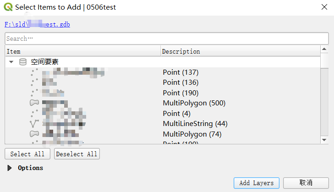Image resolution: width=334 pixels, height=192 pixels.
Task: Click the polygon icon of MultiPolygon (74) layer
Action: (x=34, y=134)
